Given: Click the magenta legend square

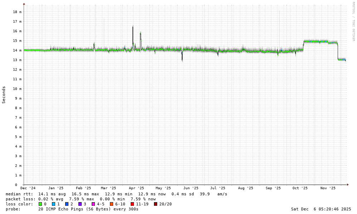Looking at the screenshot, I should (93, 204).
